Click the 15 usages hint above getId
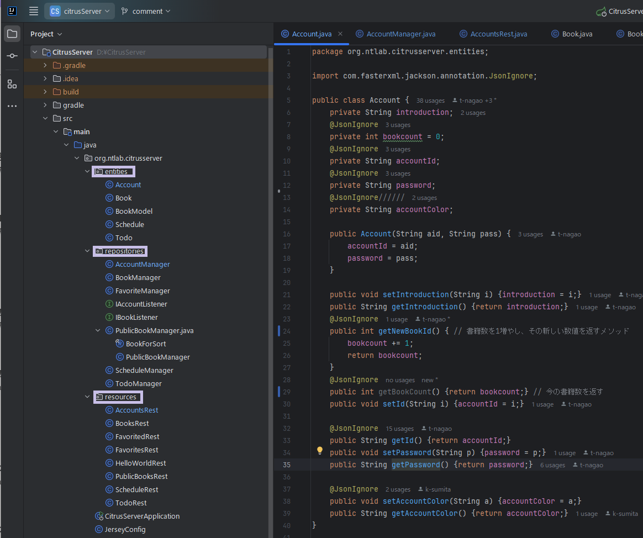 (x=399, y=429)
